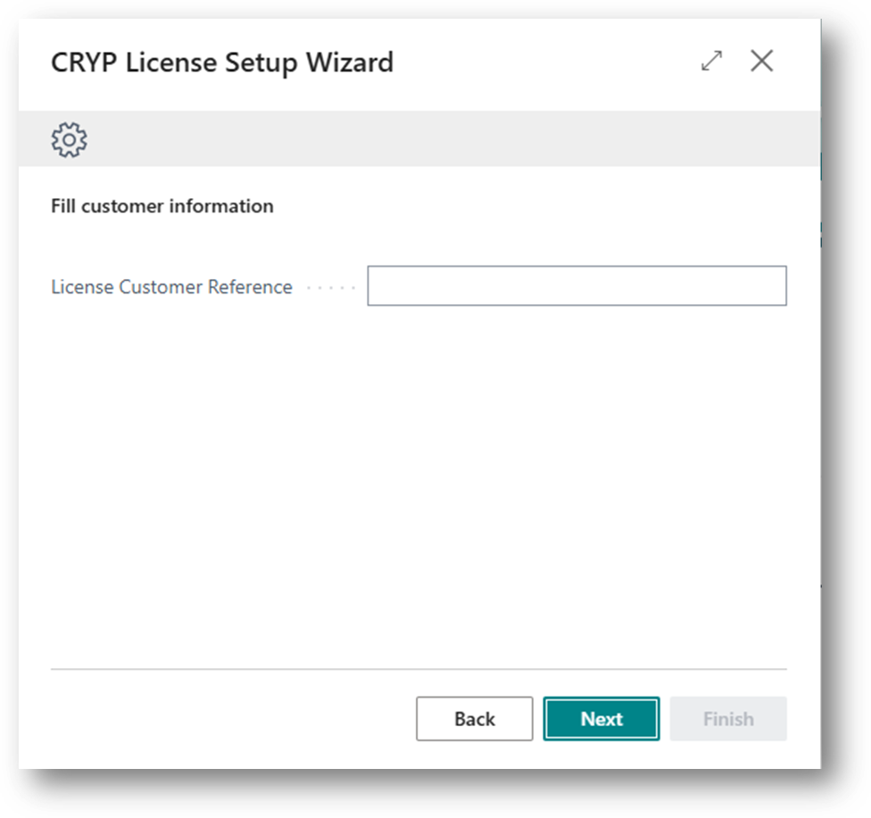Go Back to the previous wizard step
Image resolution: width=871 pixels, height=818 pixels.
474,719
